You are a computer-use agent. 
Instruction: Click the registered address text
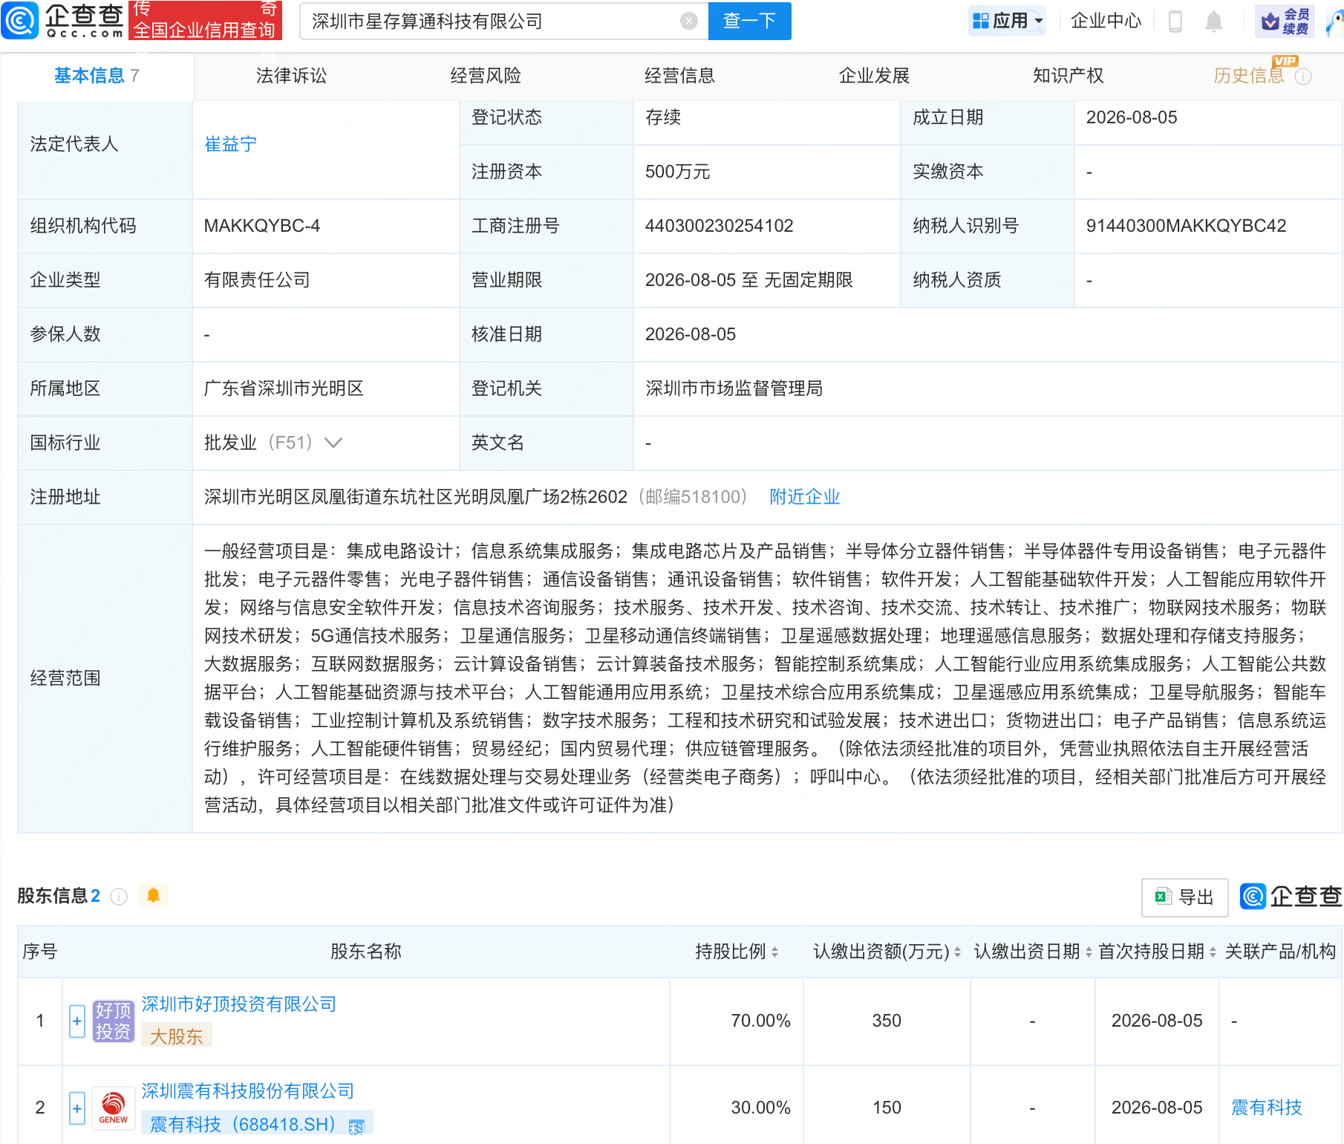tap(415, 497)
